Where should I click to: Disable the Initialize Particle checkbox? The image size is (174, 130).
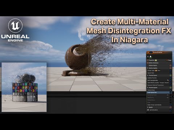pyautogui.click(x=170, y=78)
